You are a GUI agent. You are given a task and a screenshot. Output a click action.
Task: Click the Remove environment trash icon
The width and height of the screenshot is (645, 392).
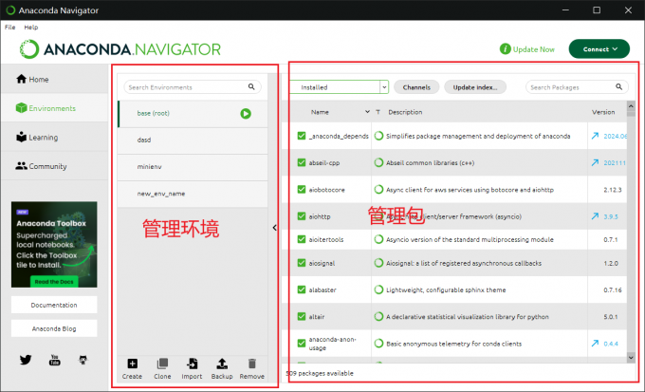point(251,364)
